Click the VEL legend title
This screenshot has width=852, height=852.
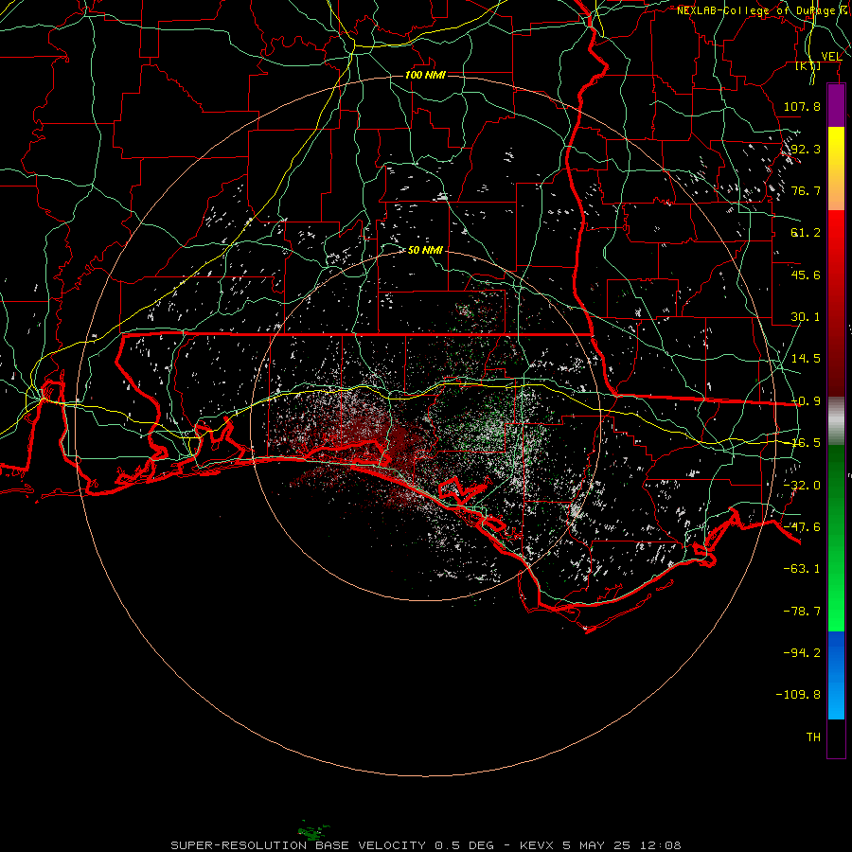coord(831,57)
